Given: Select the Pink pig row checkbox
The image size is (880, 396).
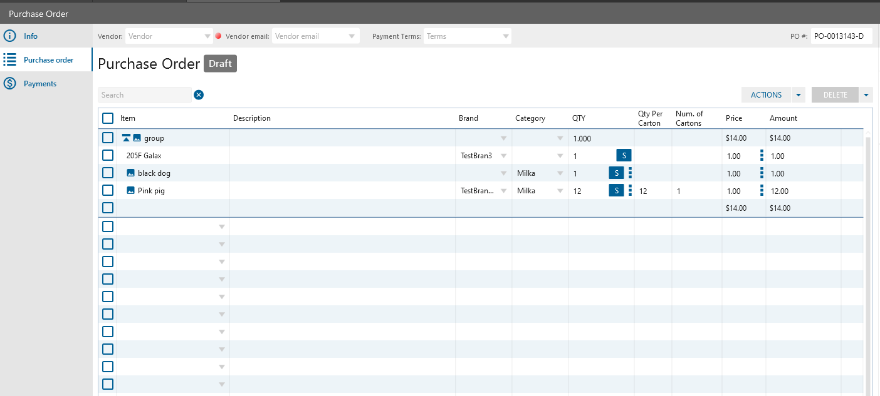Looking at the screenshot, I should [x=108, y=191].
